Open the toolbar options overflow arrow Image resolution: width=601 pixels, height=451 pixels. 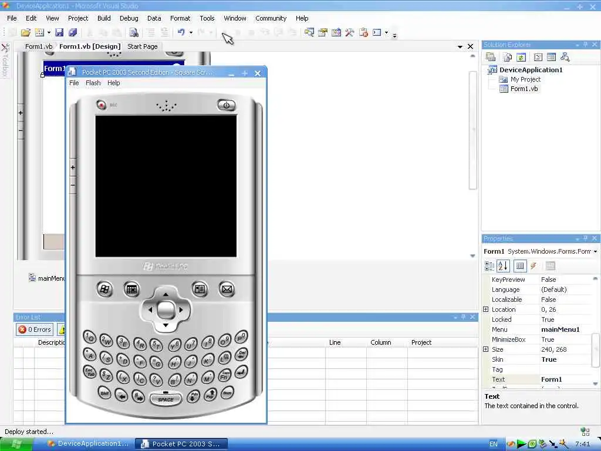tap(394, 35)
